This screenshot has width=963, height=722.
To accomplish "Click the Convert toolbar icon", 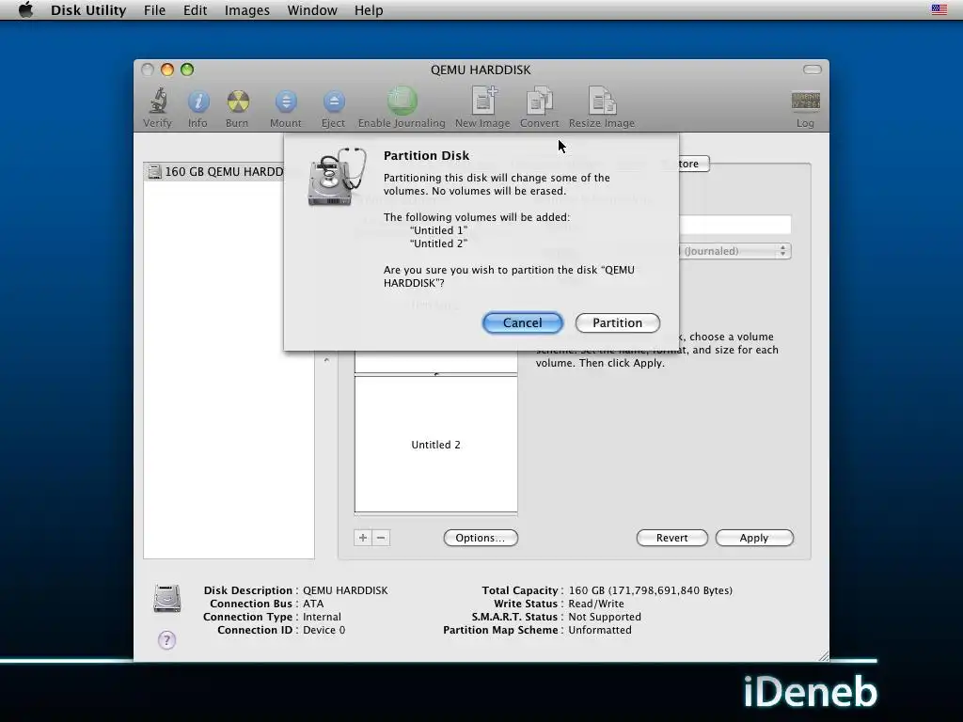I will (539, 101).
